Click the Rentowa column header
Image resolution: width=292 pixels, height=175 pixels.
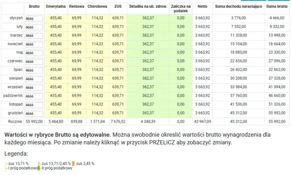(x=77, y=6)
